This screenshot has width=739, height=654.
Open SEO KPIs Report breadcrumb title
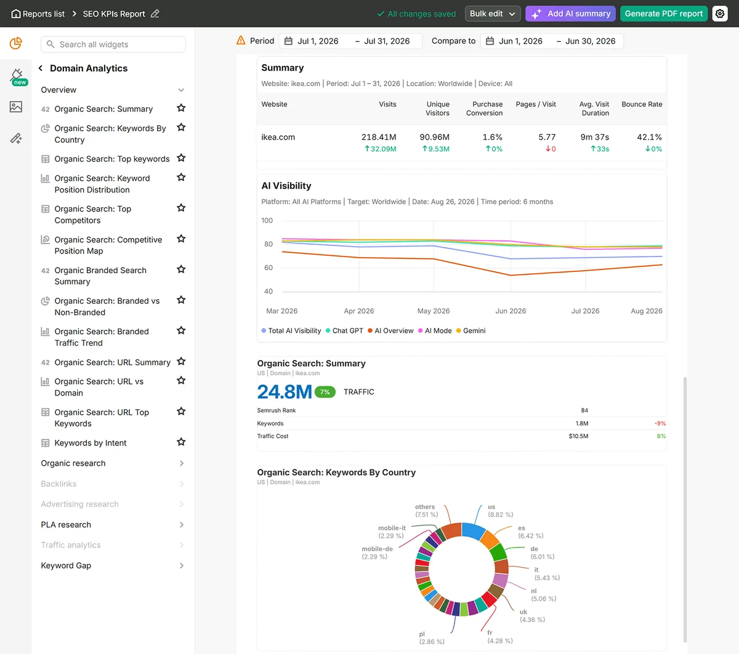click(114, 14)
